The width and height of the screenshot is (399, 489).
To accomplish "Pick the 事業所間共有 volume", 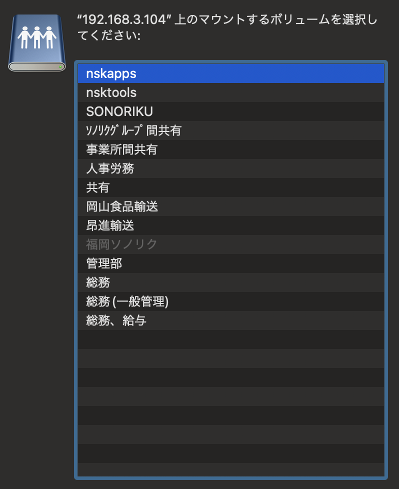I will [122, 149].
